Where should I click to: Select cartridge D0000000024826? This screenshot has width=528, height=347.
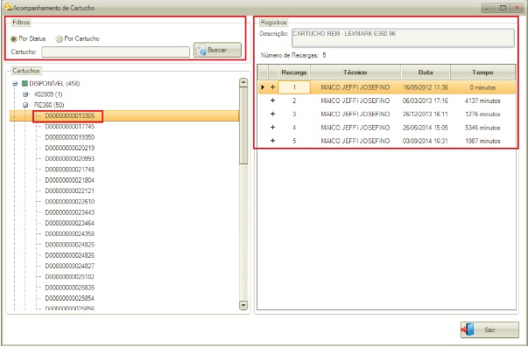click(x=70, y=255)
